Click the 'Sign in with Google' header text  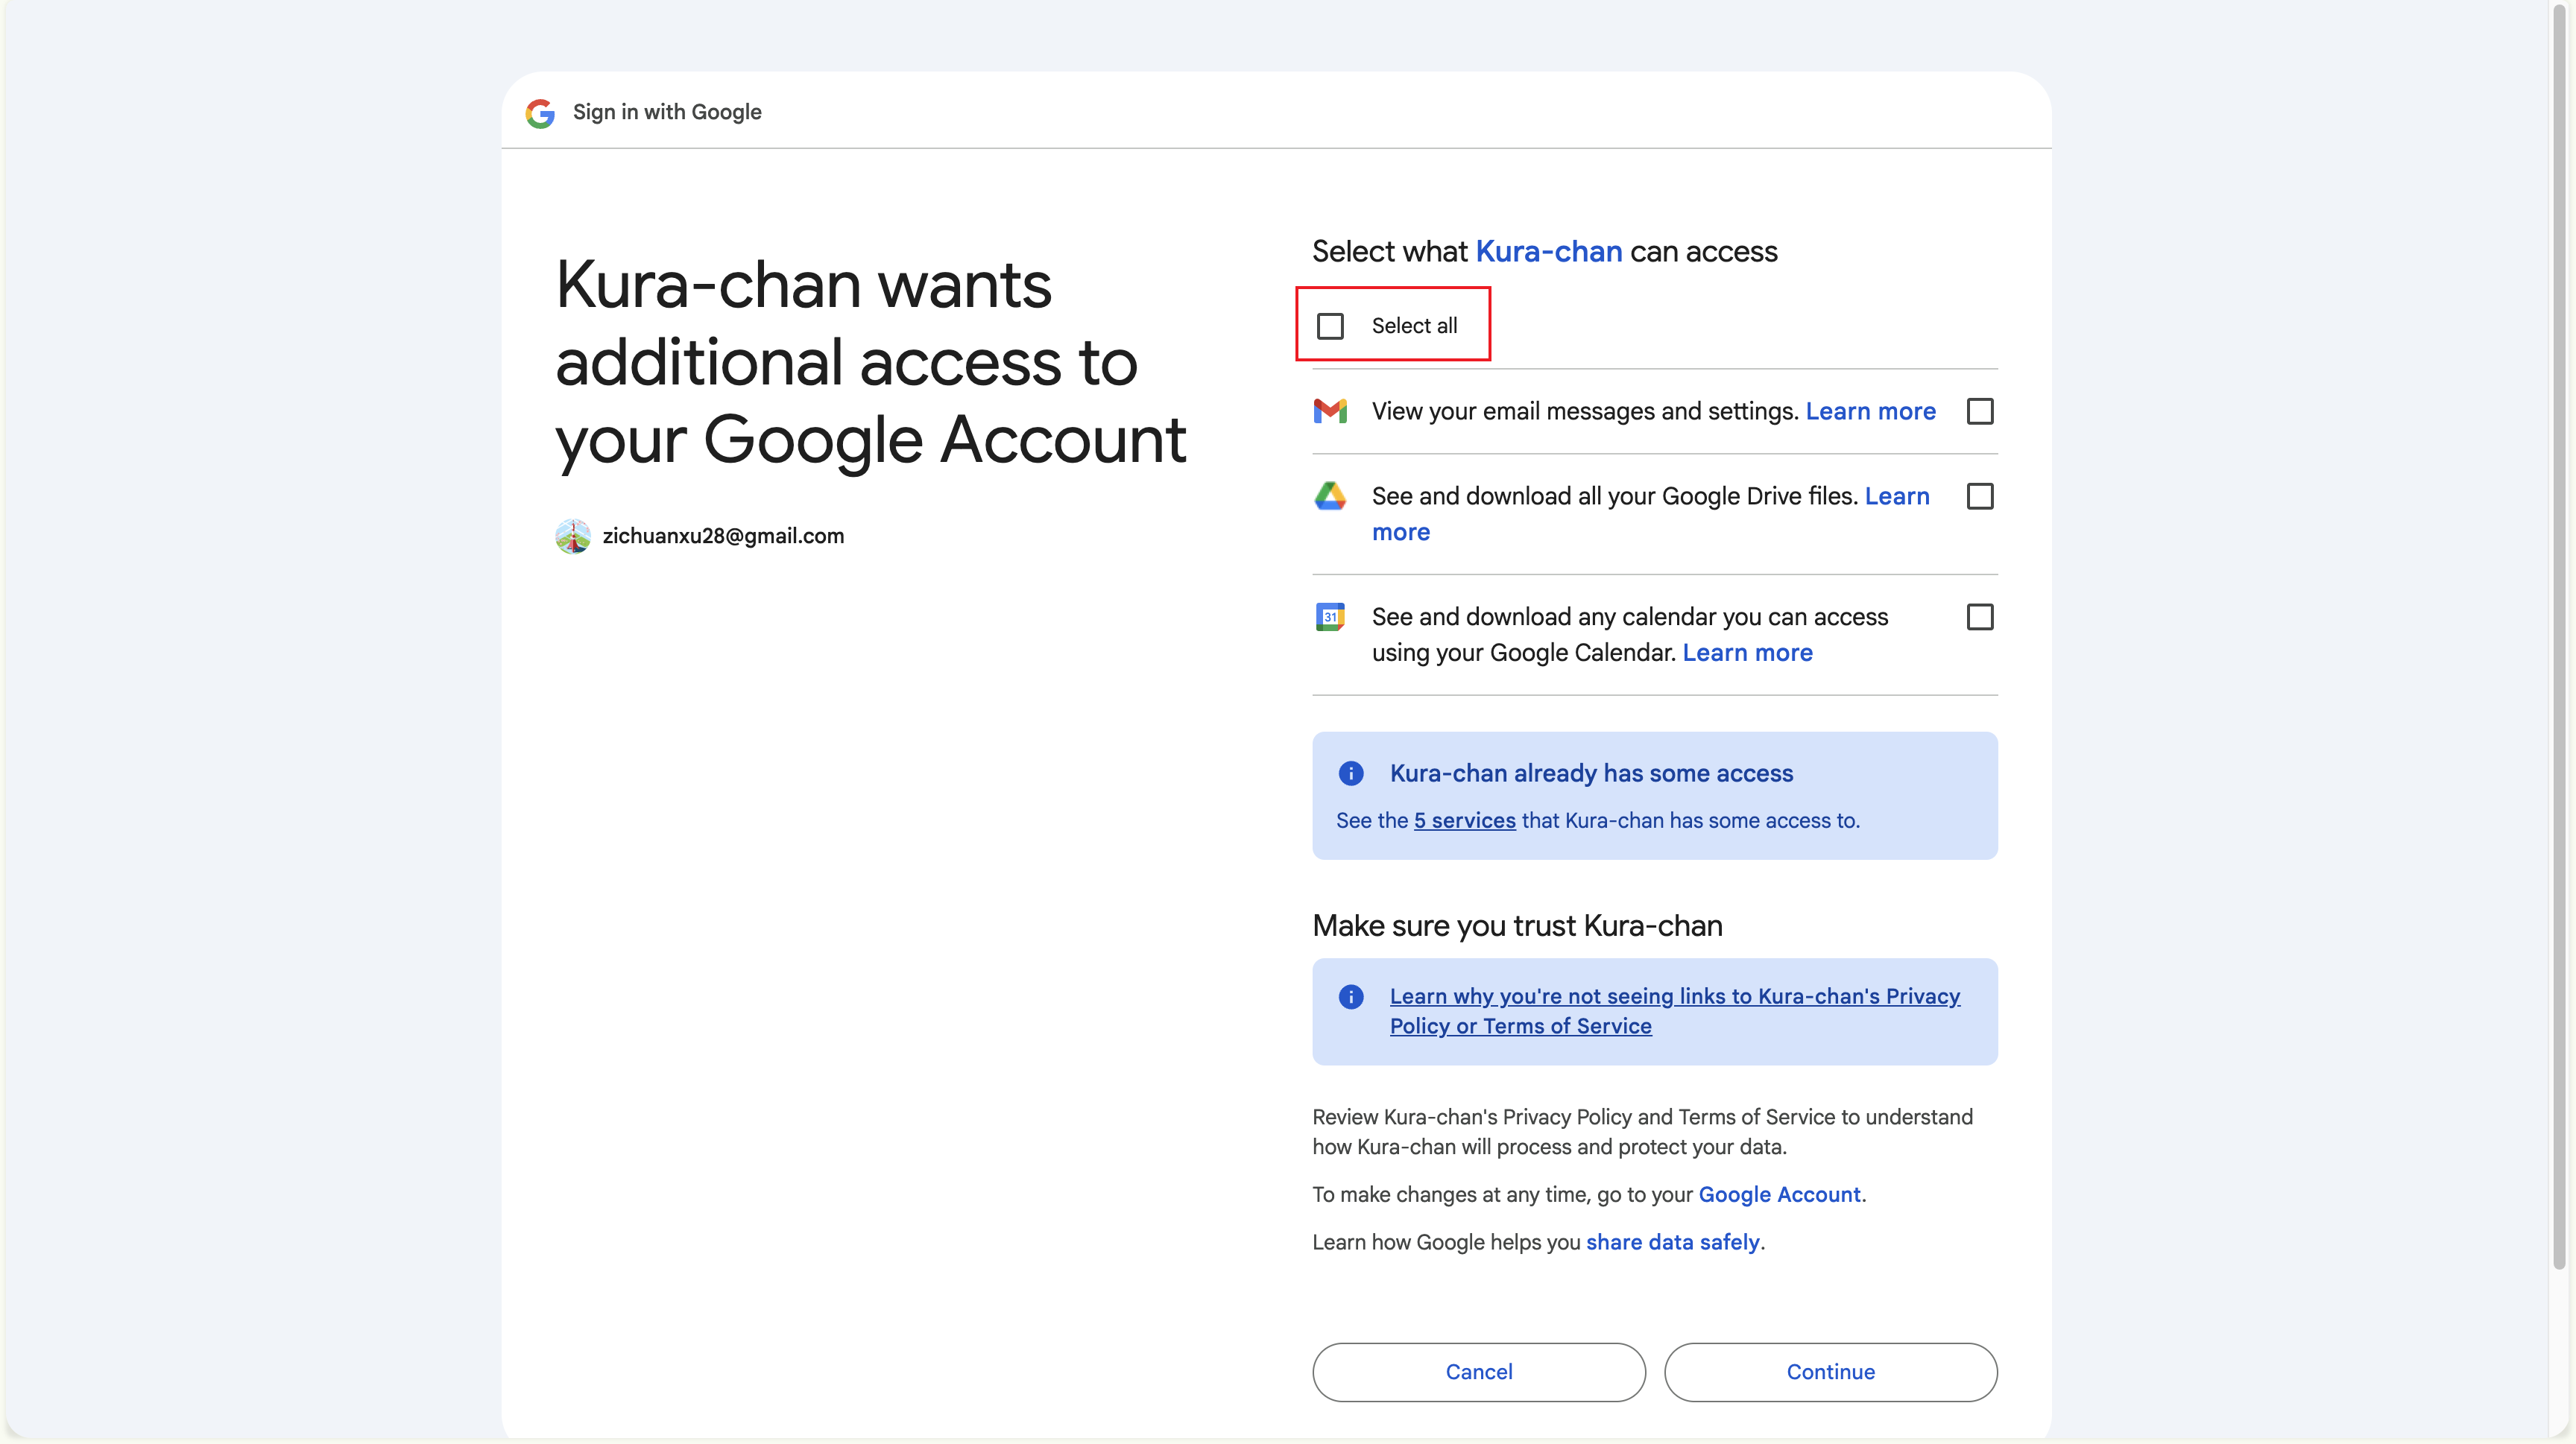(x=667, y=112)
